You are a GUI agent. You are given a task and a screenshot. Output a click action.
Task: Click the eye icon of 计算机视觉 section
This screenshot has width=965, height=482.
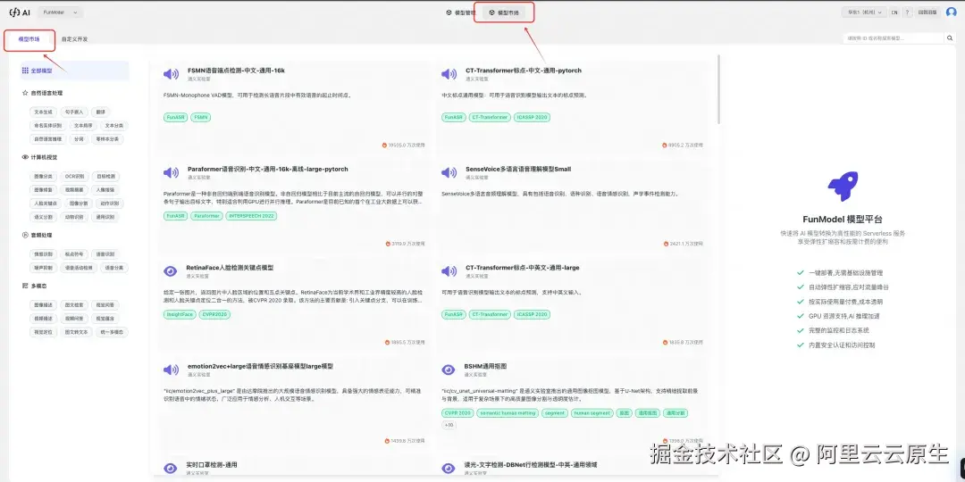[25, 157]
